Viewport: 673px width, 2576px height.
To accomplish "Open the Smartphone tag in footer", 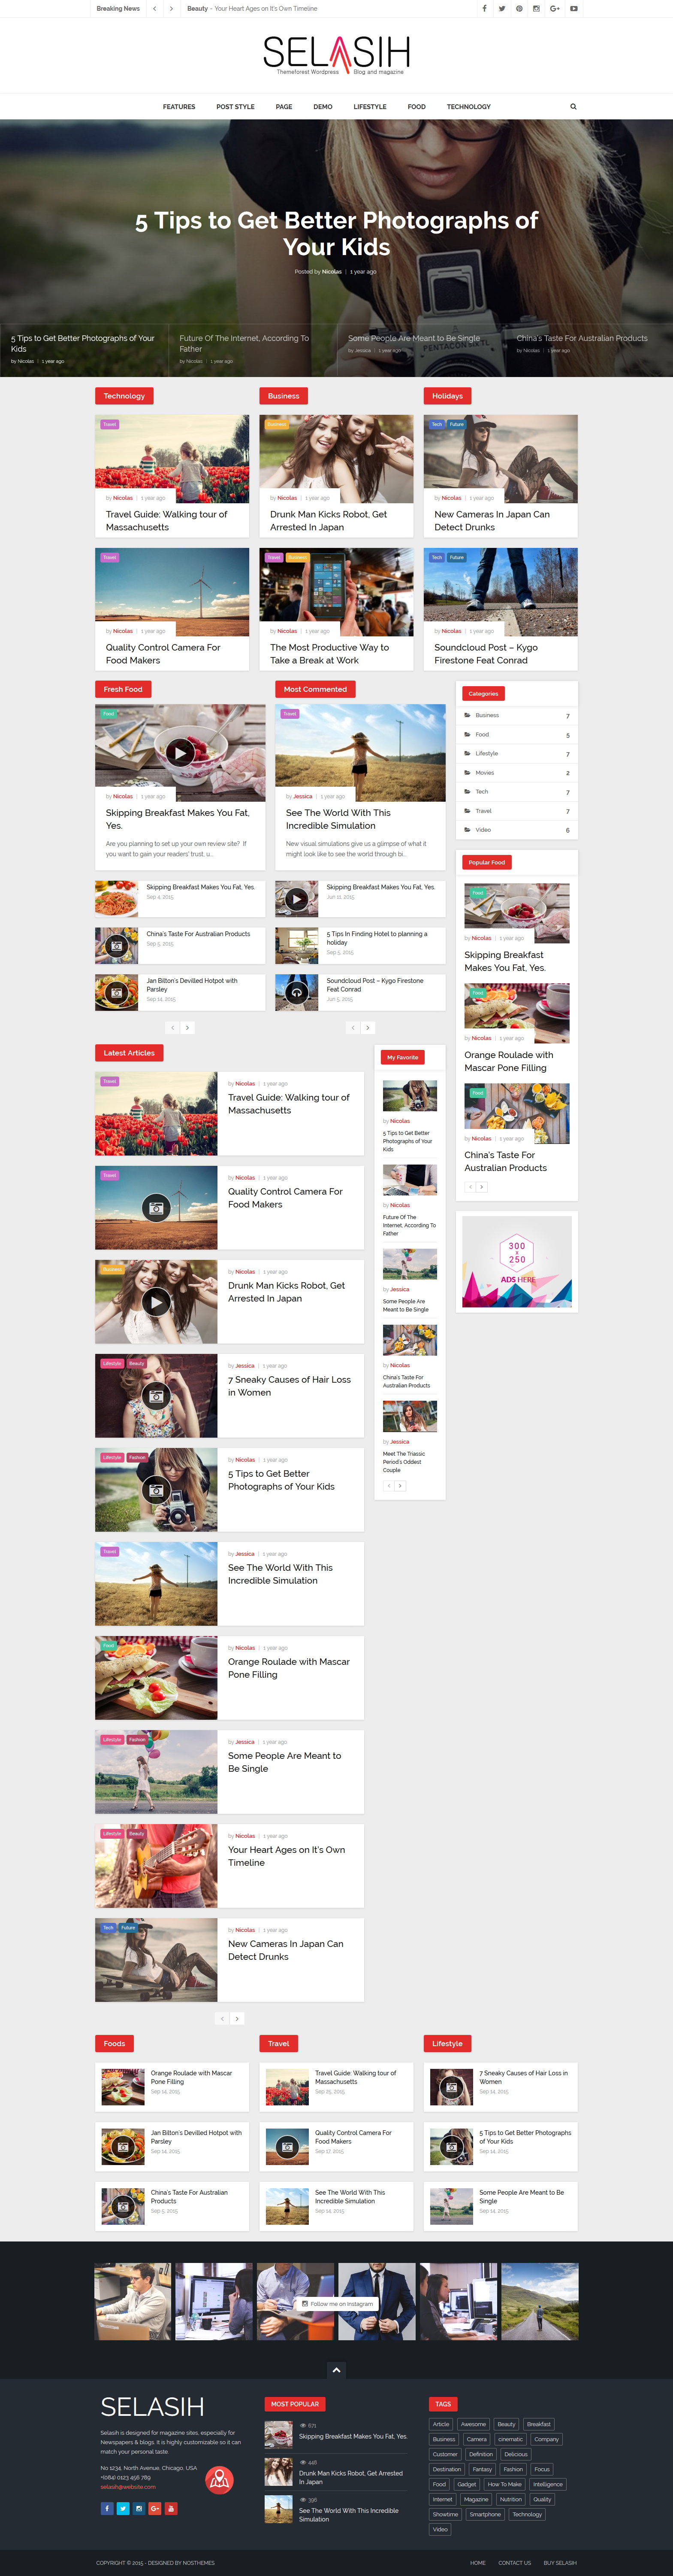I will (x=485, y=2514).
